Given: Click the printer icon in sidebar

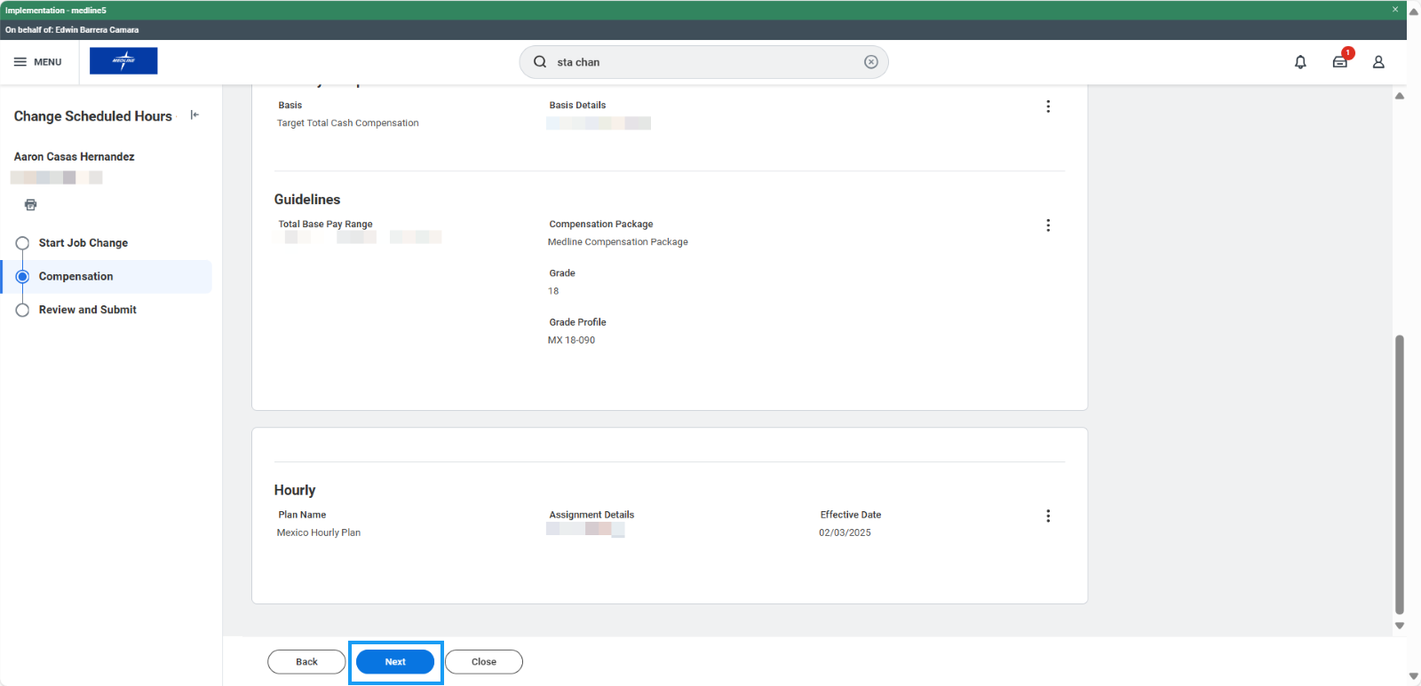Looking at the screenshot, I should pos(31,205).
